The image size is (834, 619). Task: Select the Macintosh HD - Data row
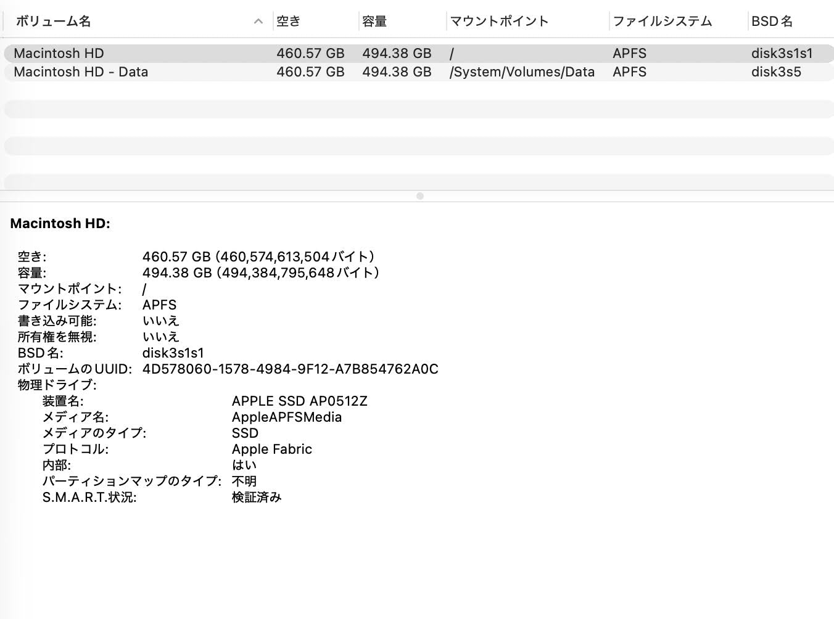click(x=419, y=72)
